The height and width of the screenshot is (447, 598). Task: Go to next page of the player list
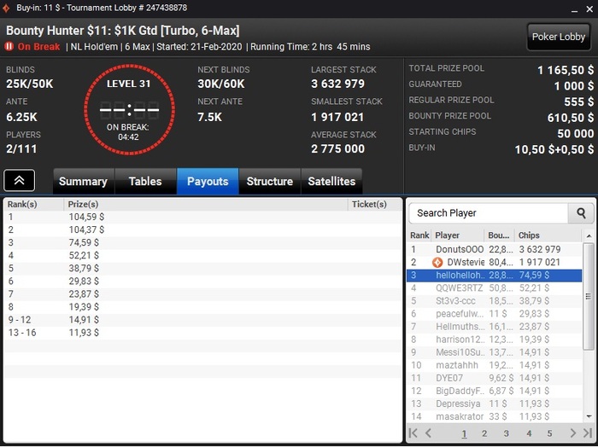click(x=573, y=432)
